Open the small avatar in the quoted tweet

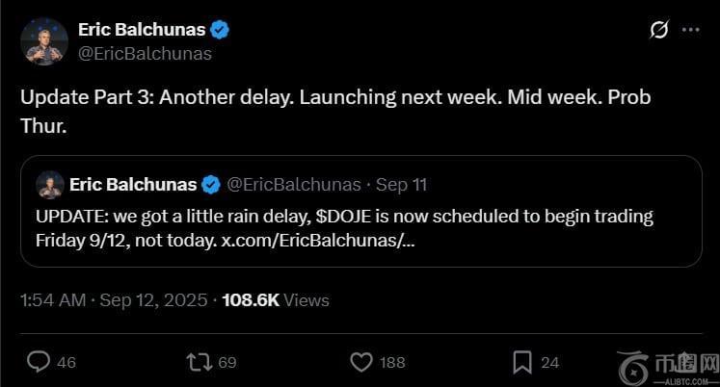pyautogui.click(x=50, y=184)
